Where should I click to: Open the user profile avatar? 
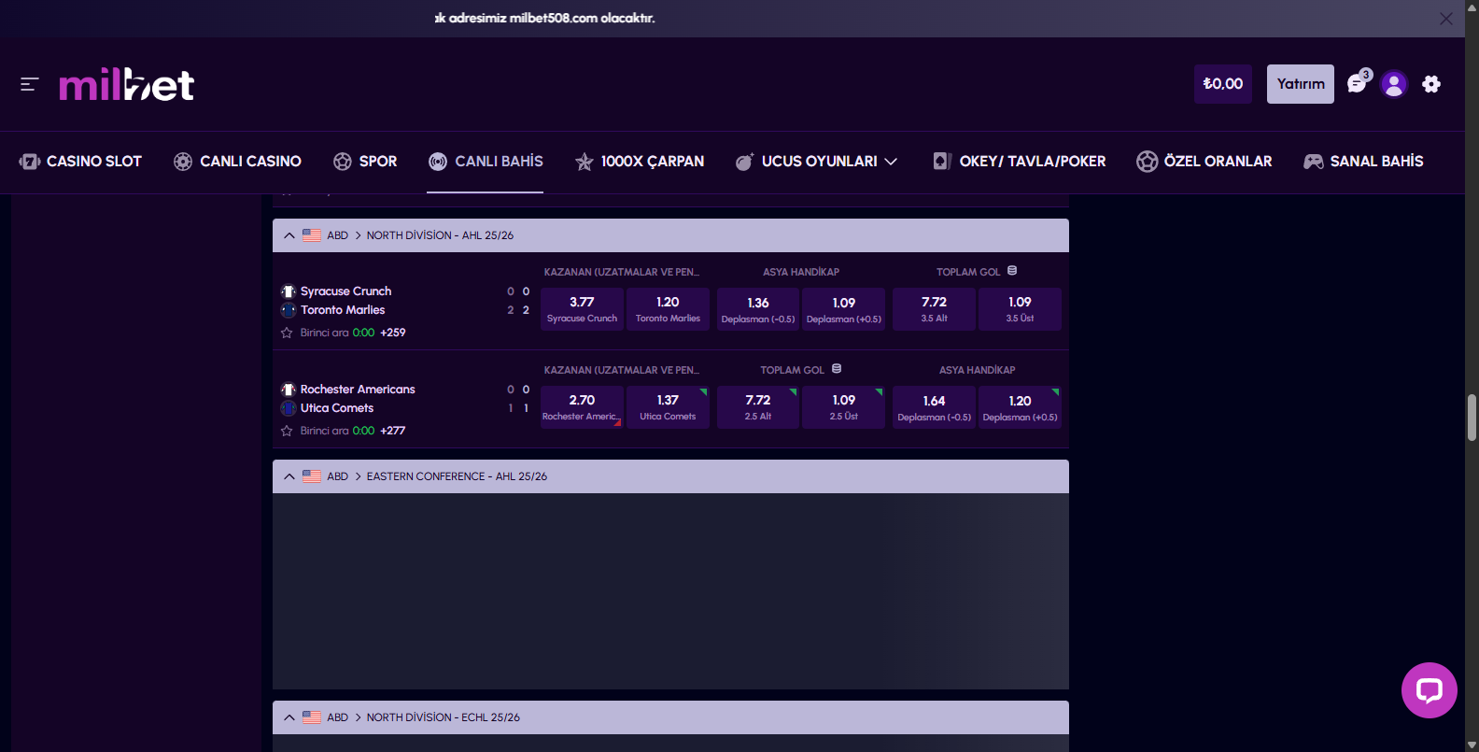click(x=1394, y=84)
